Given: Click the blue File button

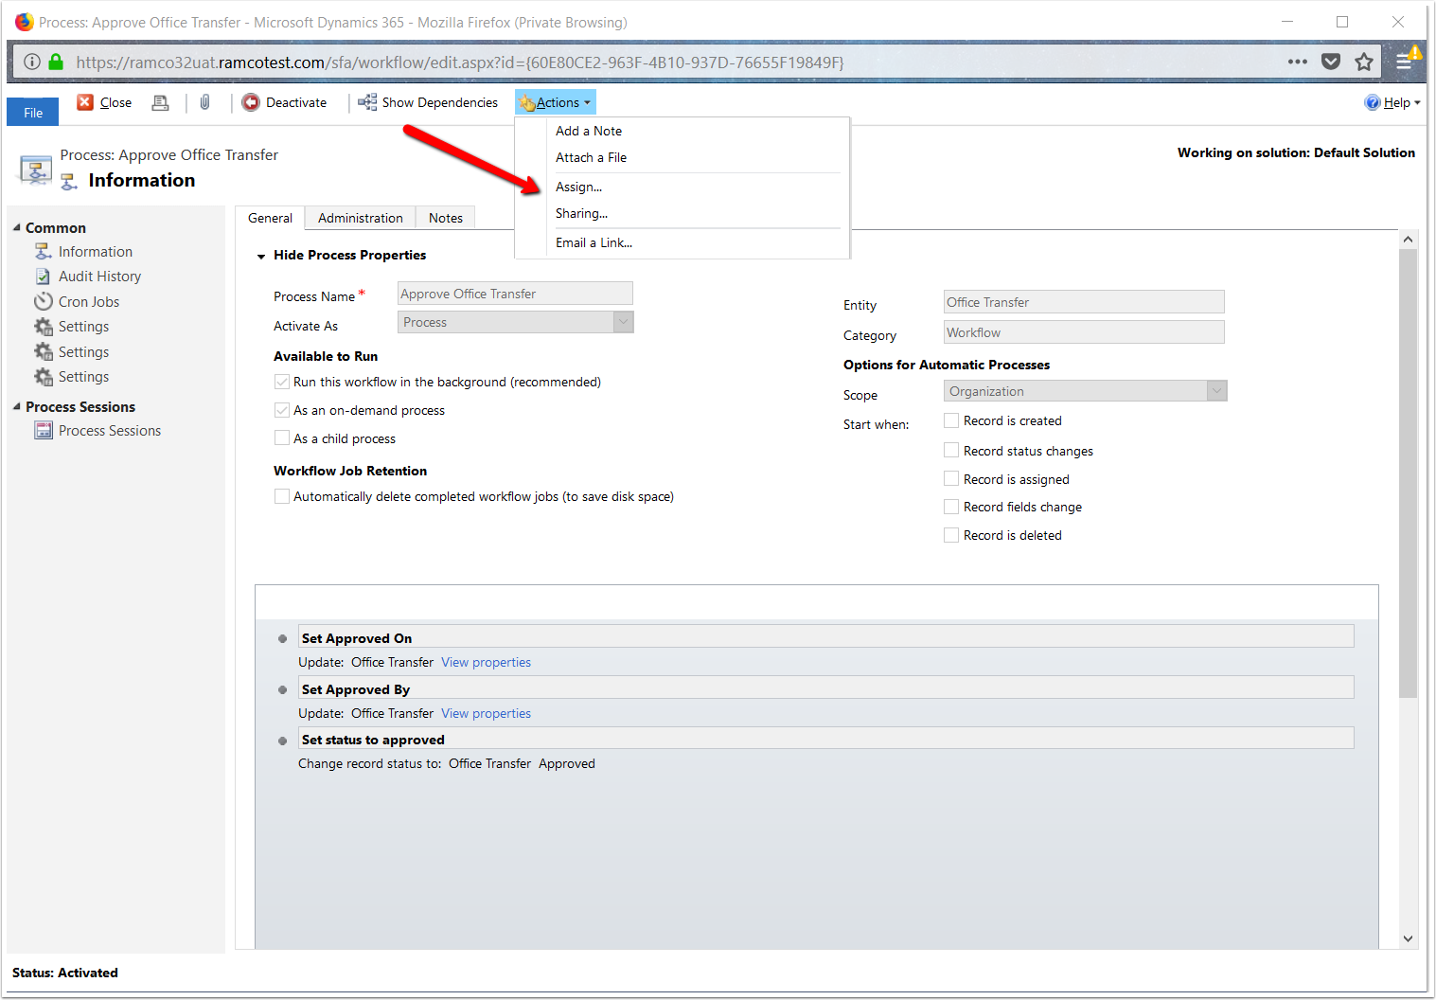Looking at the screenshot, I should (33, 112).
